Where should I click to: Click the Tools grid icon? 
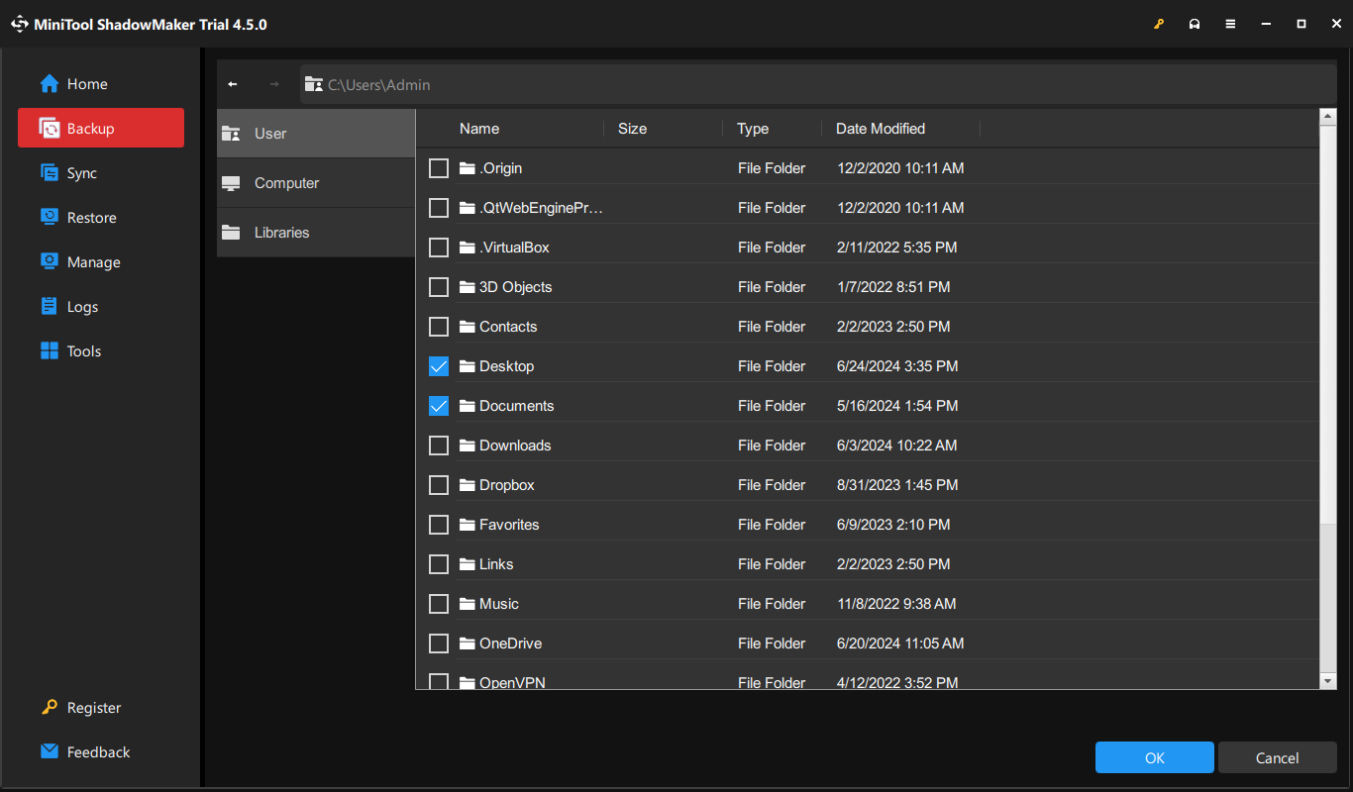(50, 351)
